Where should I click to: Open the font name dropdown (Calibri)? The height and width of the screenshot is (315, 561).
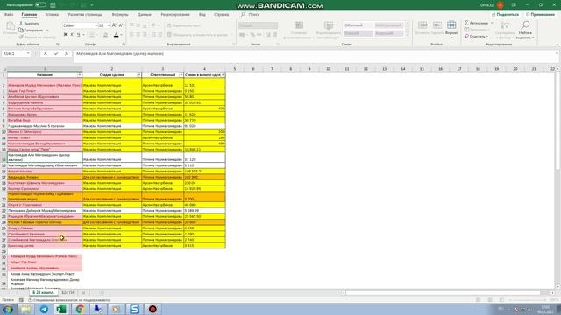(x=96, y=25)
